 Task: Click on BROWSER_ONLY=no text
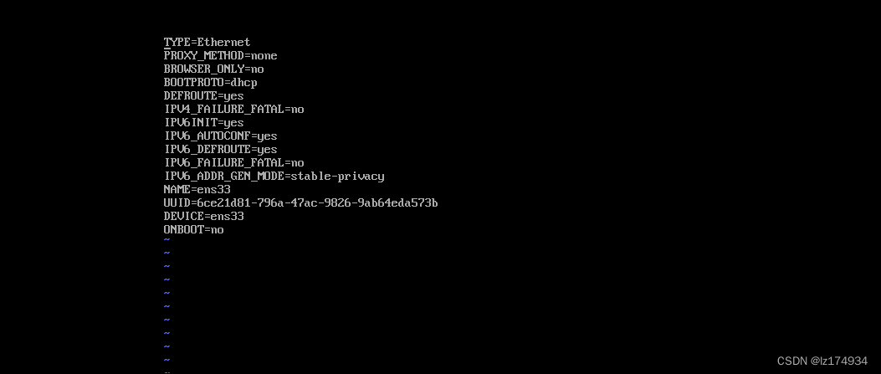click(x=213, y=69)
